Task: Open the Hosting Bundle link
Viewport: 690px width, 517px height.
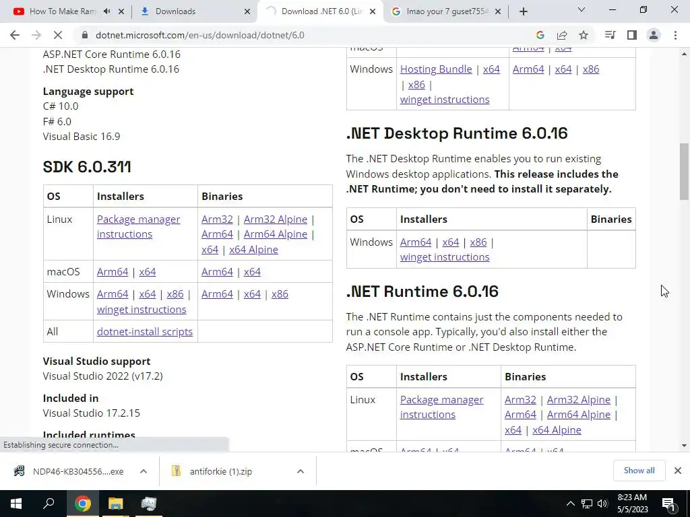Action: click(436, 69)
